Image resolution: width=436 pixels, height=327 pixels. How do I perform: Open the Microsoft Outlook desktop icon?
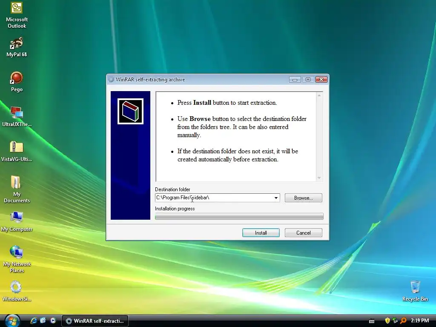click(x=17, y=14)
